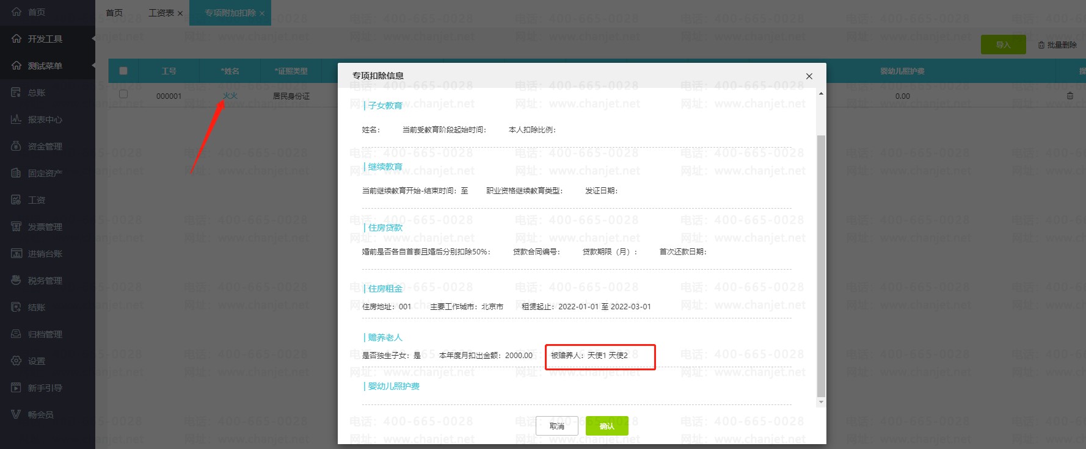The height and width of the screenshot is (449, 1086).
Task: Open the 报表中心 chart icon
Action: point(16,120)
